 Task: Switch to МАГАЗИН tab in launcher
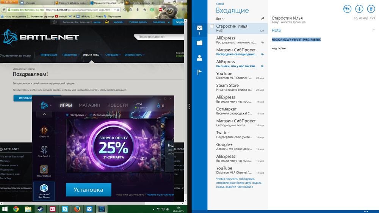(89, 105)
